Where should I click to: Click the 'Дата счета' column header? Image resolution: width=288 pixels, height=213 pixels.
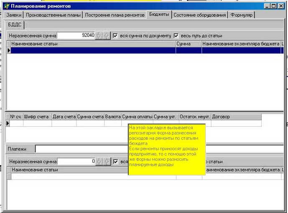pos(64,117)
